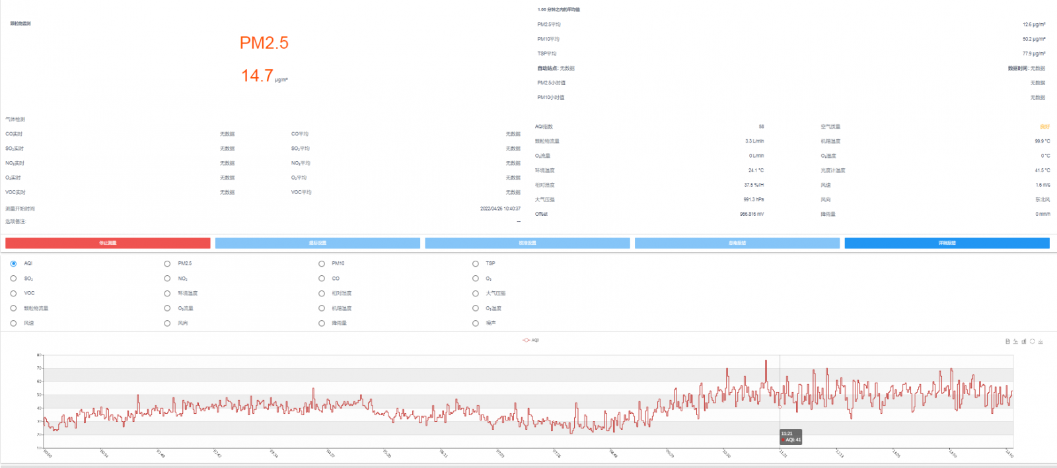Image resolution: width=1057 pixels, height=468 pixels.
Task: Switch chart to line type icon
Action: tap(1015, 341)
